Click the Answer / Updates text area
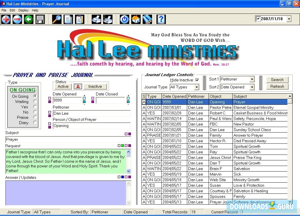 66,193
